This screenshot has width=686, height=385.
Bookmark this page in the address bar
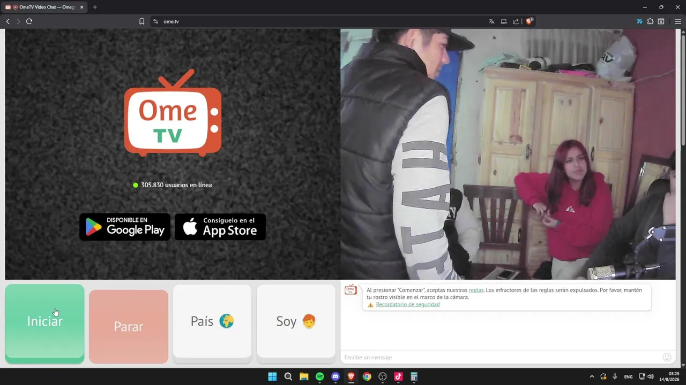tap(141, 21)
